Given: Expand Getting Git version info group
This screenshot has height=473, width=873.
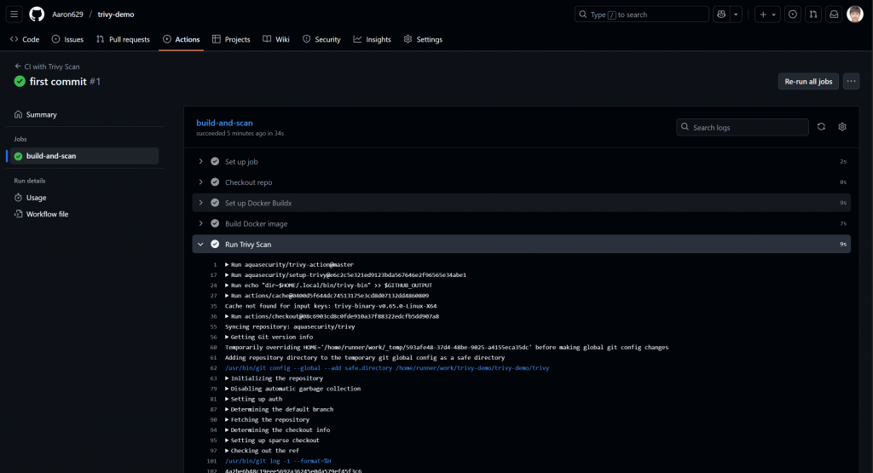Looking at the screenshot, I should pyautogui.click(x=269, y=337).
